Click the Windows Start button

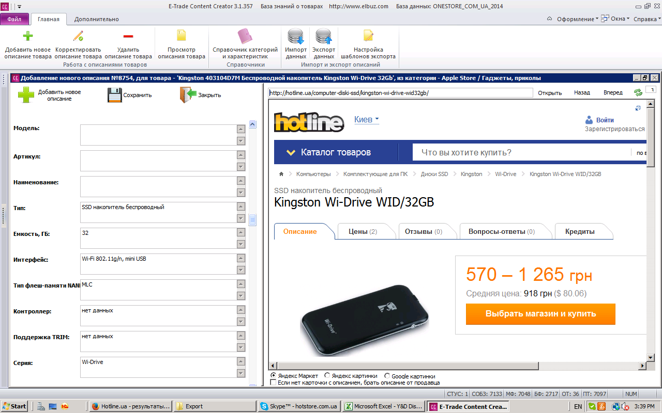[x=14, y=406]
